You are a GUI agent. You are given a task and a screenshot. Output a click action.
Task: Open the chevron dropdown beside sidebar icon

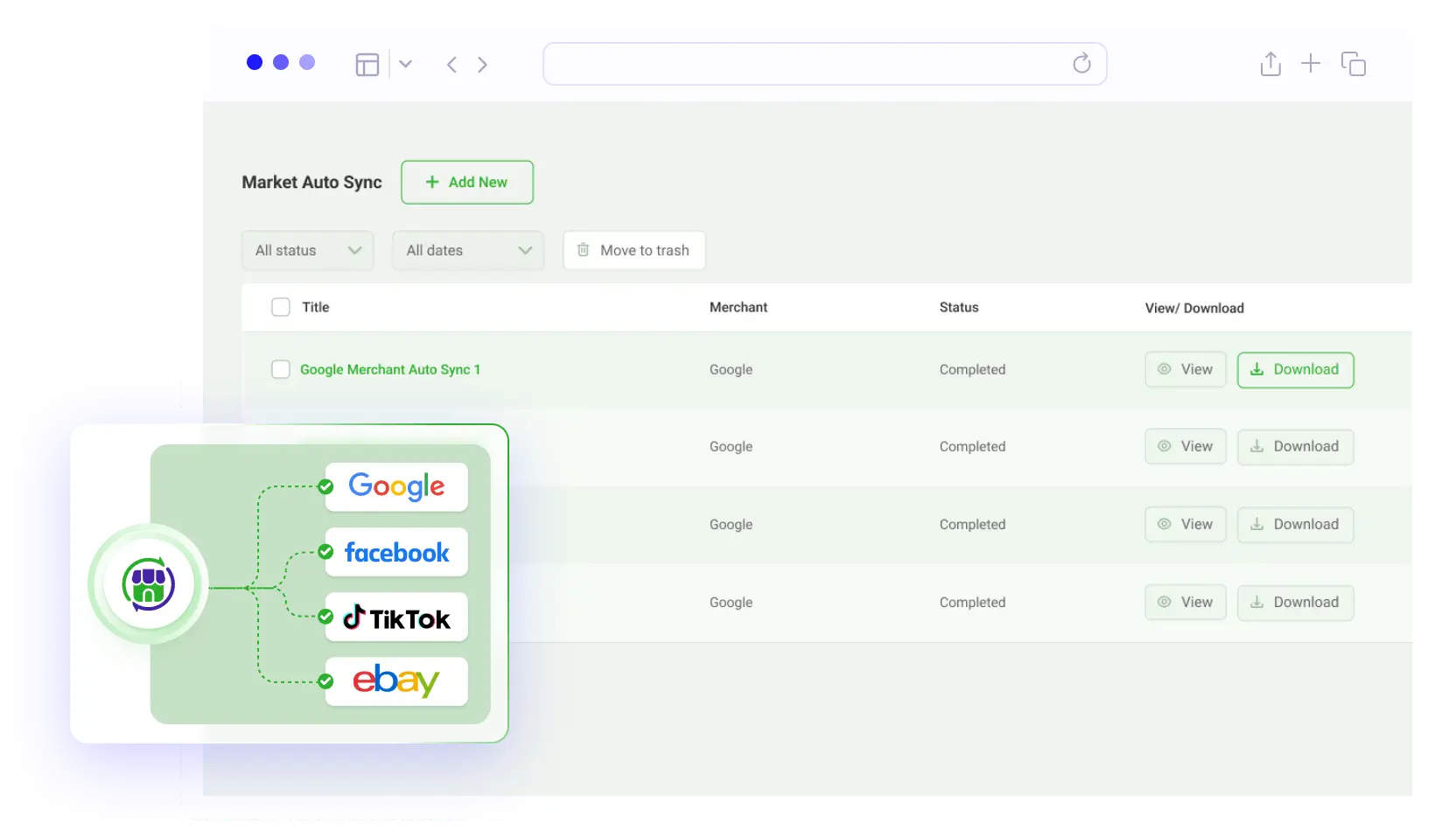point(405,64)
